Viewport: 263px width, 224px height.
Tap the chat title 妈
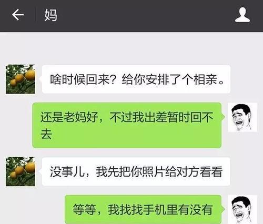(50, 15)
